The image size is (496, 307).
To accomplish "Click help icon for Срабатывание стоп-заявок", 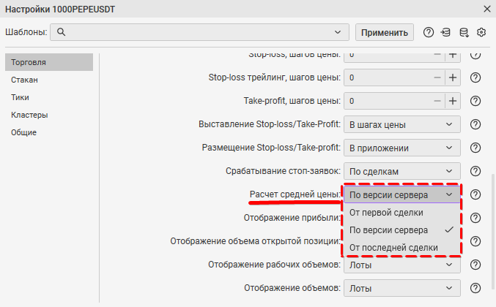I will pos(475,171).
